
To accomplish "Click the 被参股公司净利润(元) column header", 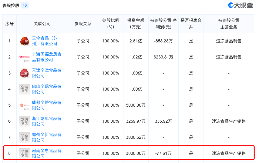I will pos(163,24).
